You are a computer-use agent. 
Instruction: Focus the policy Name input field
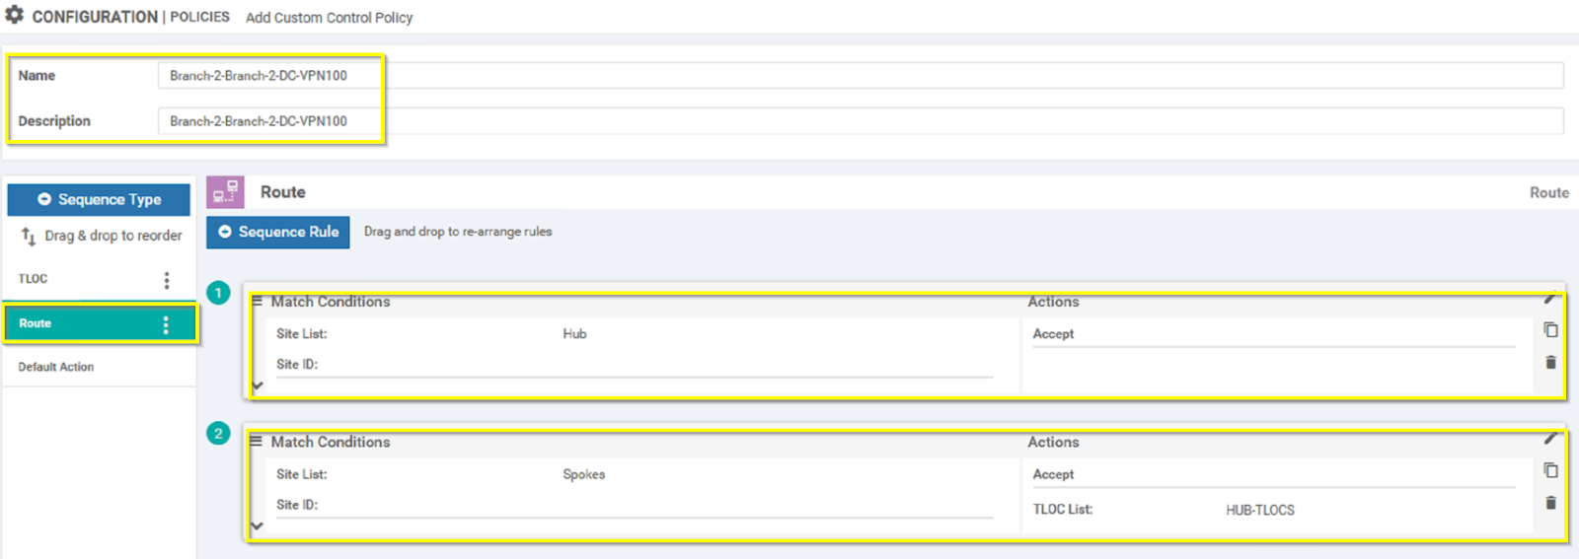861,76
